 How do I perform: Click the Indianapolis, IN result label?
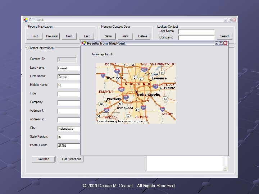[x=103, y=54]
